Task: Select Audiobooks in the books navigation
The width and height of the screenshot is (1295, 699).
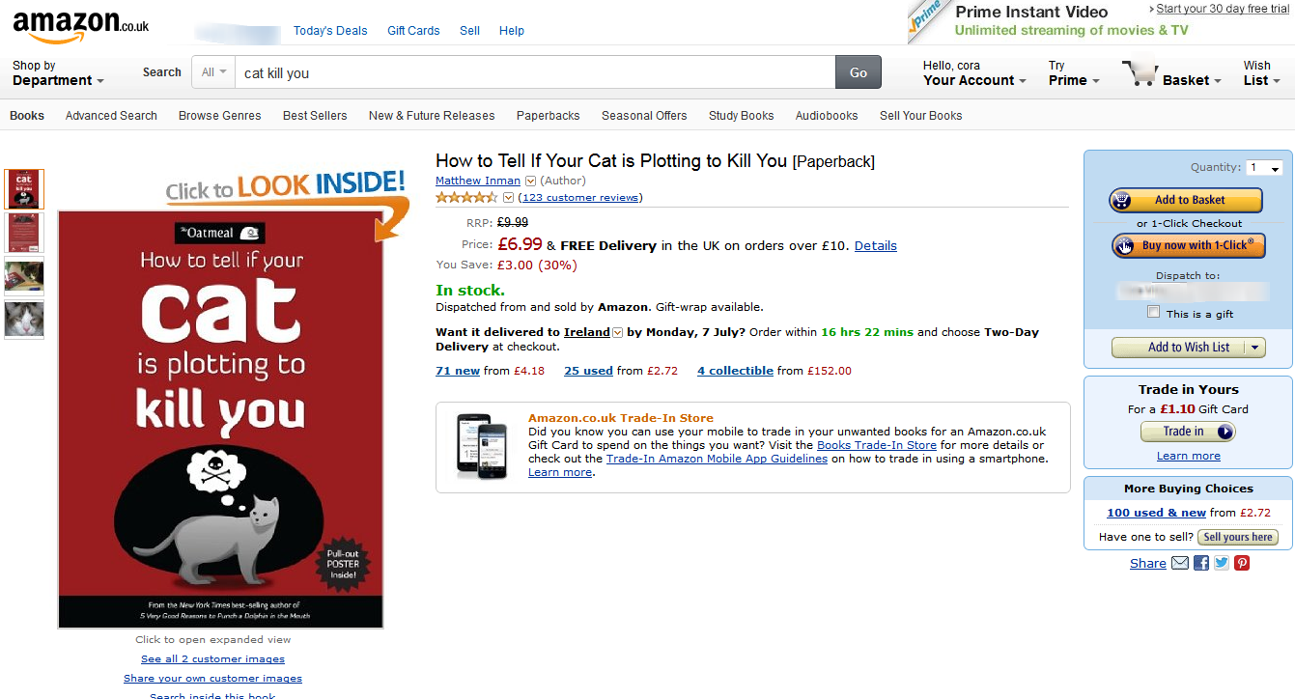Action: (x=827, y=116)
